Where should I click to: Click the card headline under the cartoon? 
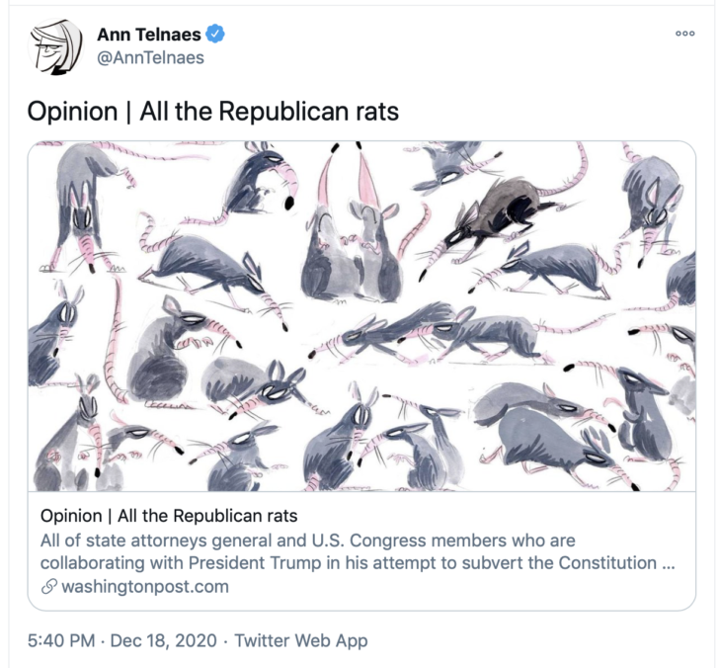point(169,516)
